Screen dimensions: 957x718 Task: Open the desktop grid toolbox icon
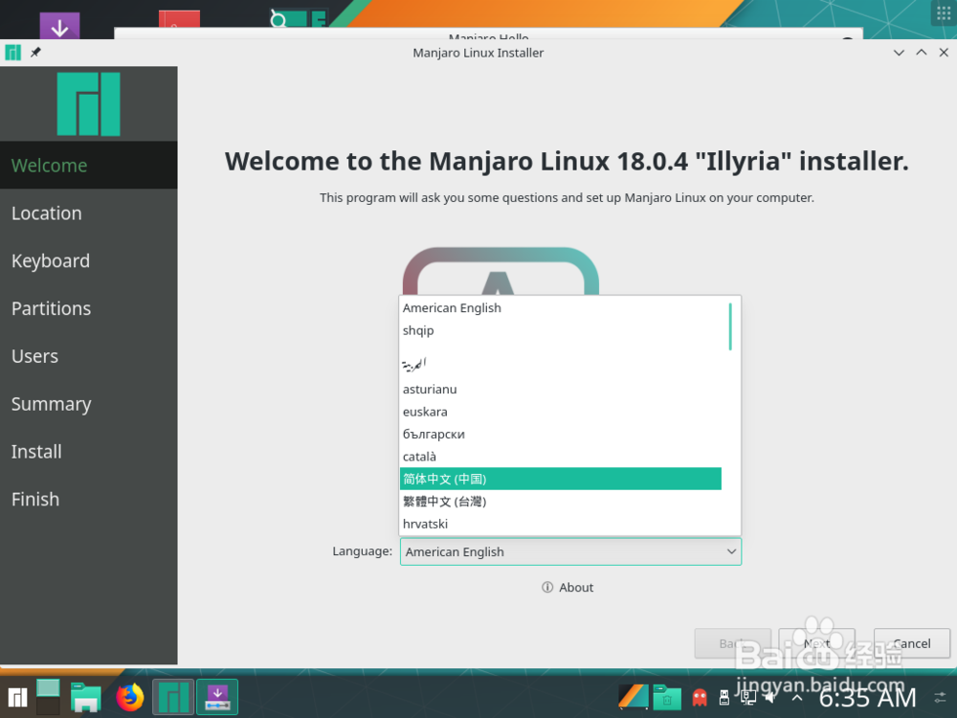pyautogui.click(x=944, y=12)
